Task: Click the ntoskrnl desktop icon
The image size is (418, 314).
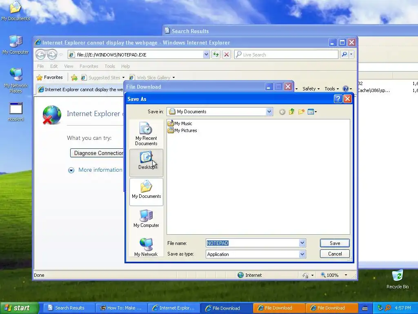Action: [16, 112]
